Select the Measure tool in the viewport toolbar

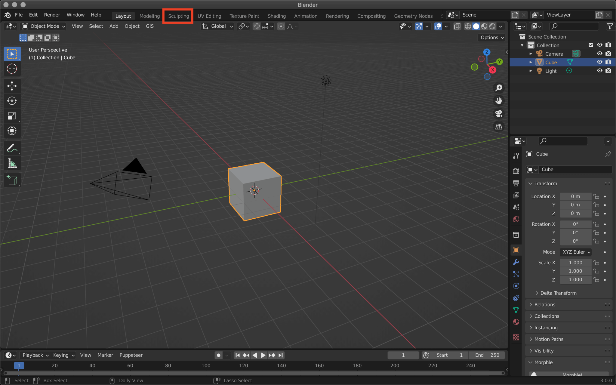[x=12, y=163]
